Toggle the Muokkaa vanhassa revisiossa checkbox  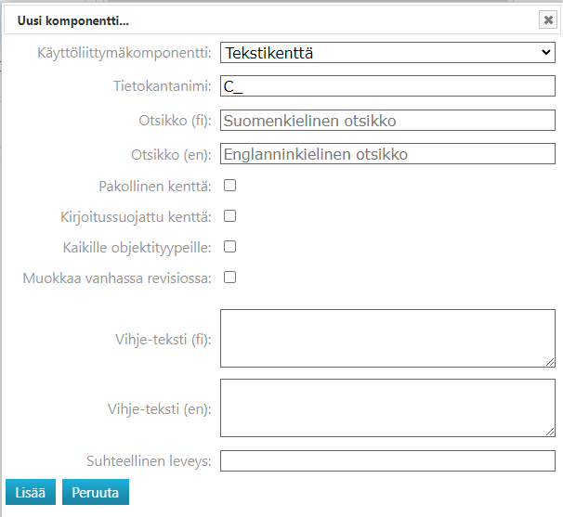[x=230, y=277]
